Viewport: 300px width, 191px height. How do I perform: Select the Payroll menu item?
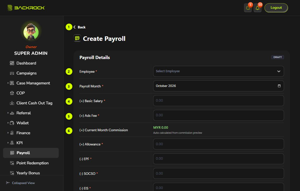(31, 153)
